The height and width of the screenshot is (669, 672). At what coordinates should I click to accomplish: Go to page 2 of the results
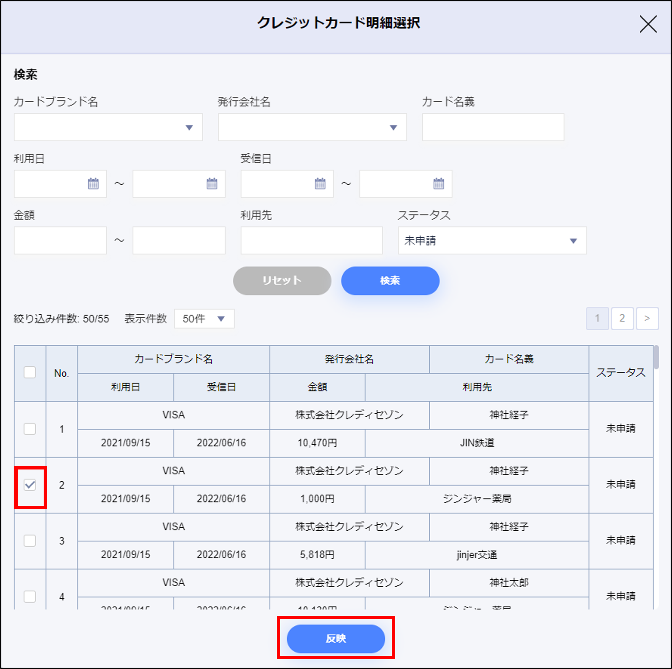(622, 318)
